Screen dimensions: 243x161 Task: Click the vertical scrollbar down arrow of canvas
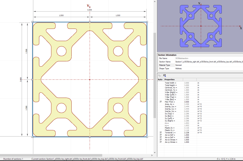pos(155,152)
